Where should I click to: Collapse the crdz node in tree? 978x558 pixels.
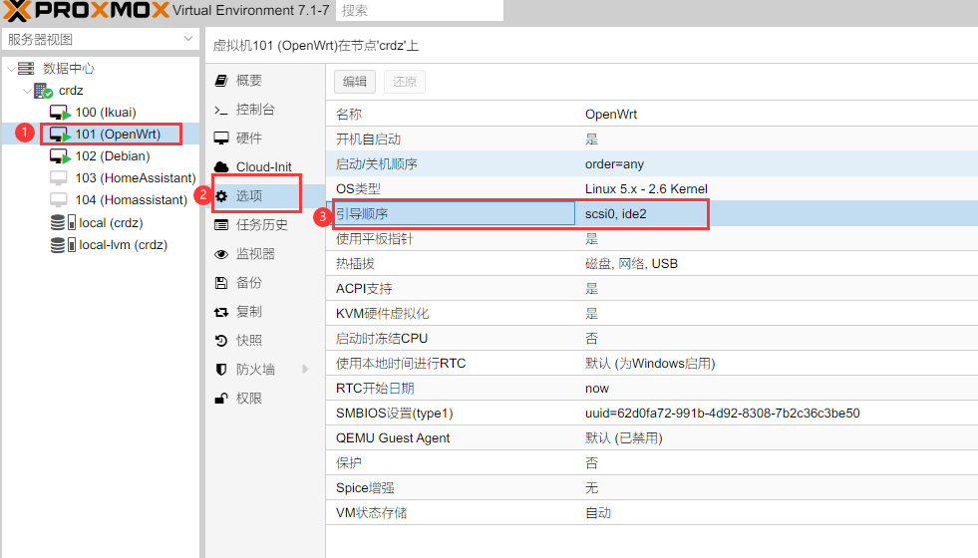click(x=28, y=91)
